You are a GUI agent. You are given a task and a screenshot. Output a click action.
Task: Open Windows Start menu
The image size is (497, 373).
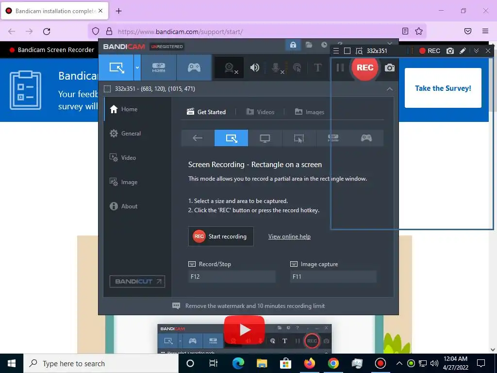tap(12, 363)
